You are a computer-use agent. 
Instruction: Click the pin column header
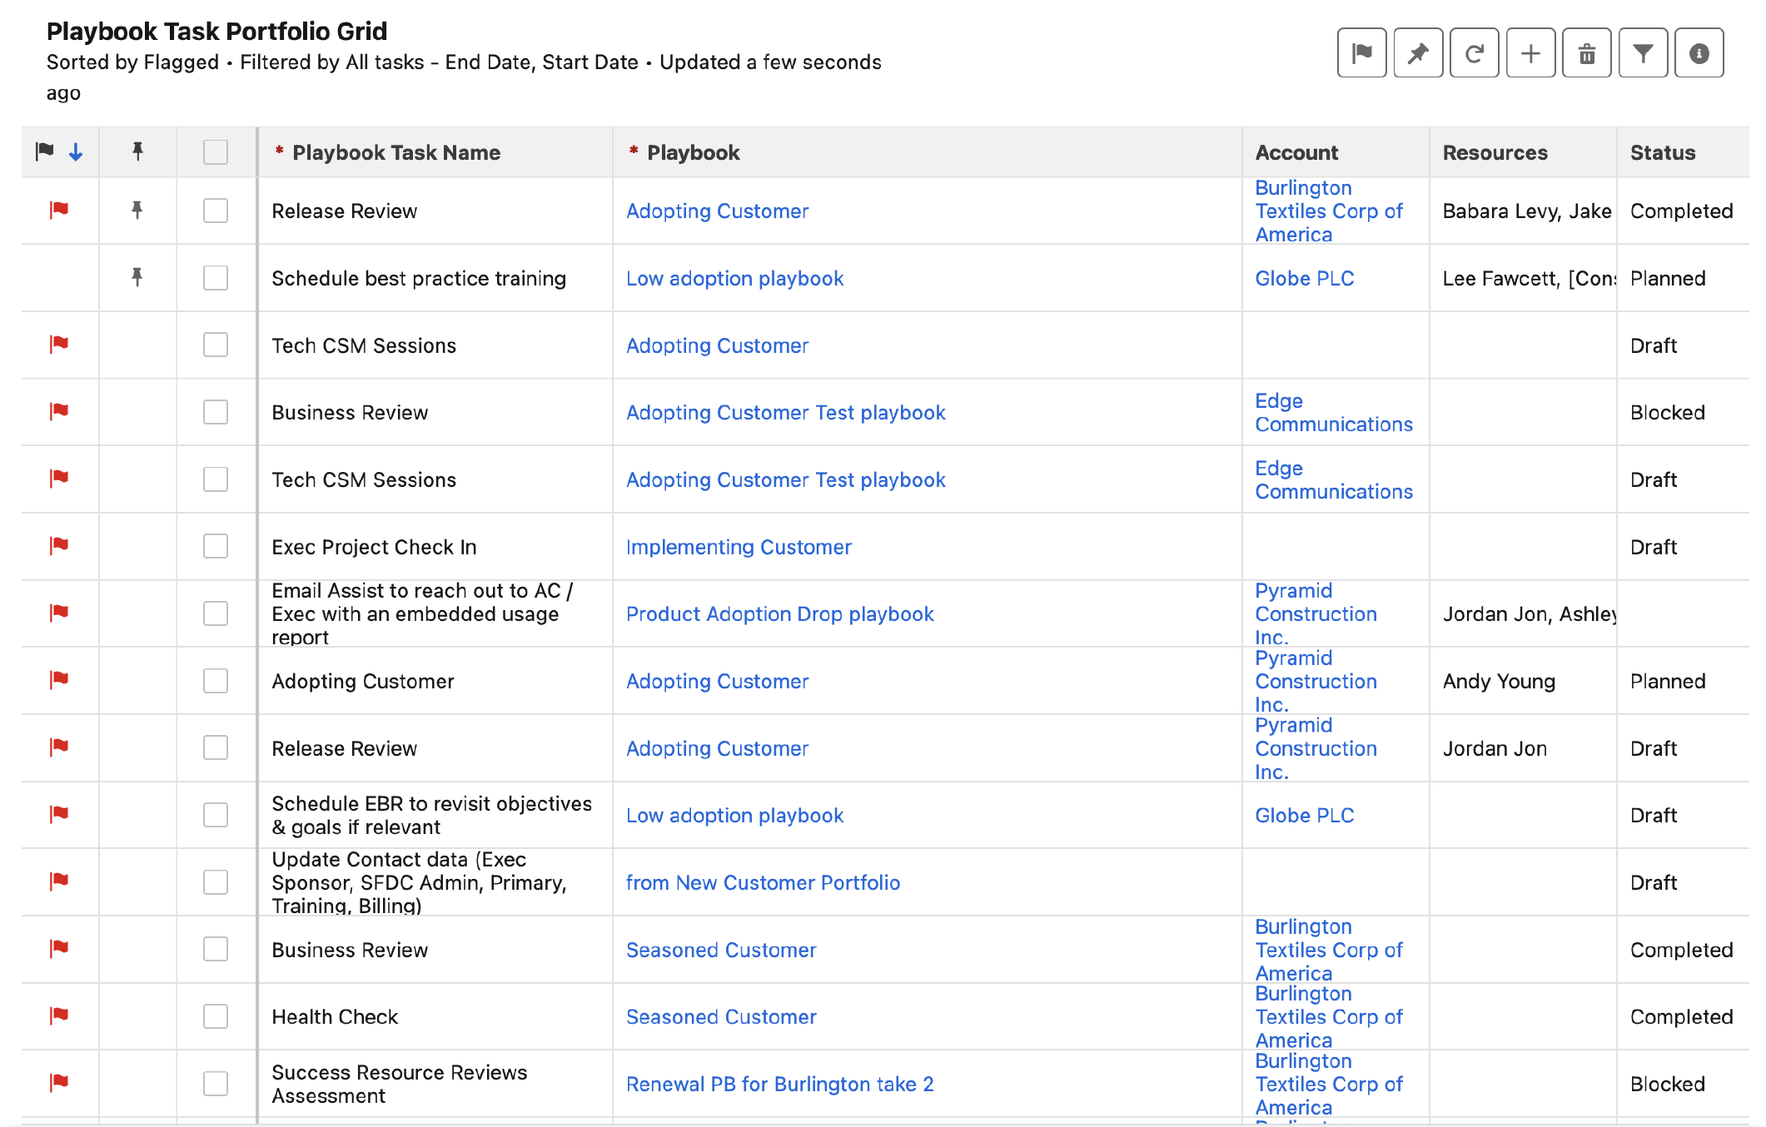pyautogui.click(x=137, y=151)
